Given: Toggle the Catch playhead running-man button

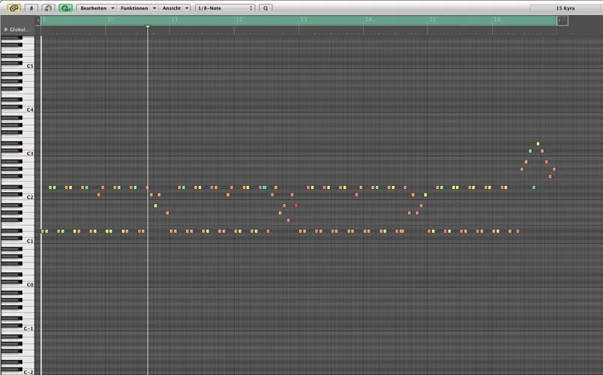Looking at the screenshot, I should coord(31,7).
